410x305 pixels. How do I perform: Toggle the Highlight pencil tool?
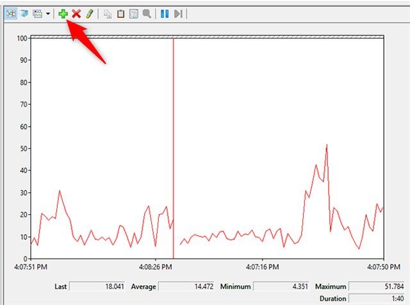pos(90,13)
